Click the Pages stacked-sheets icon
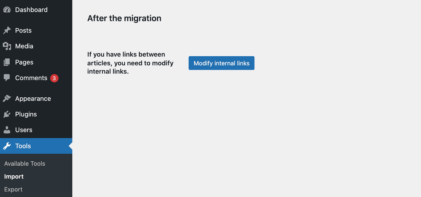 click(x=7, y=62)
